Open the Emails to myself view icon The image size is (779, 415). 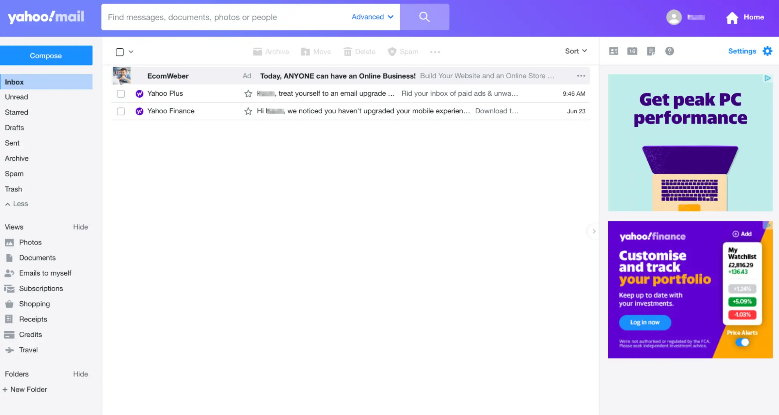9,273
